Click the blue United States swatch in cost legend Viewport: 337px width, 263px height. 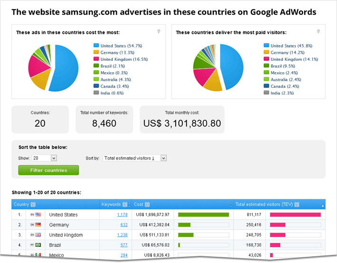click(x=96, y=46)
